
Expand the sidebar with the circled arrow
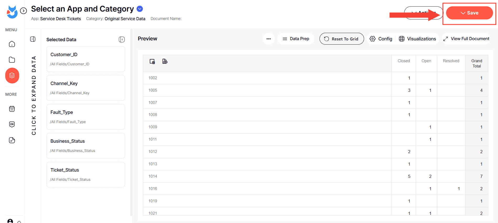click(x=24, y=11)
